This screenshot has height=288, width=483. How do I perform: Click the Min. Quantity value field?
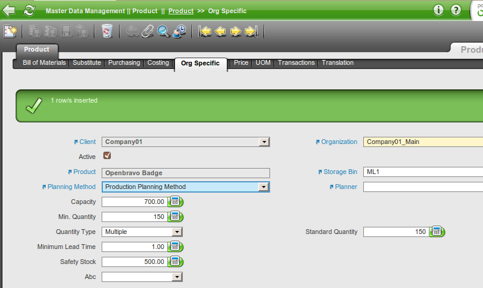point(135,217)
